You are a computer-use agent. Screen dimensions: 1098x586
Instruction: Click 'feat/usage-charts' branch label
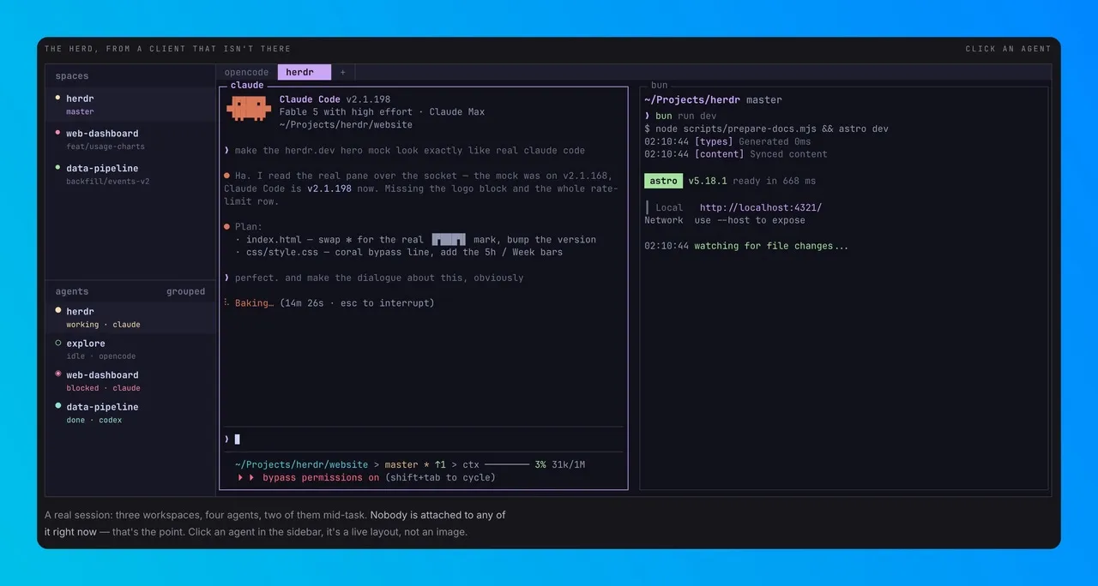tap(106, 146)
